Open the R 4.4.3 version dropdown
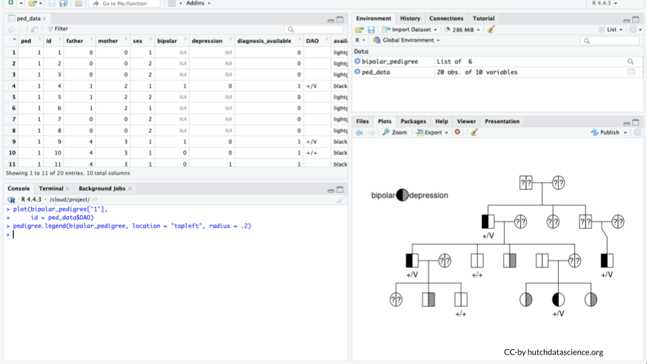The height and width of the screenshot is (364, 647). point(605,3)
